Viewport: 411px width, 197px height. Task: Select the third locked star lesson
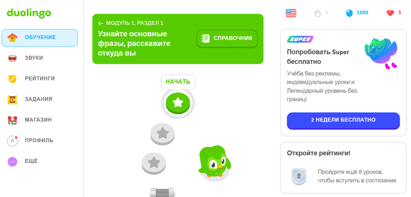coord(154,163)
